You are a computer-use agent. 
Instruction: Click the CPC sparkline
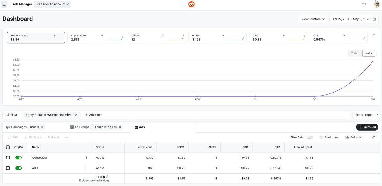tap(297, 38)
